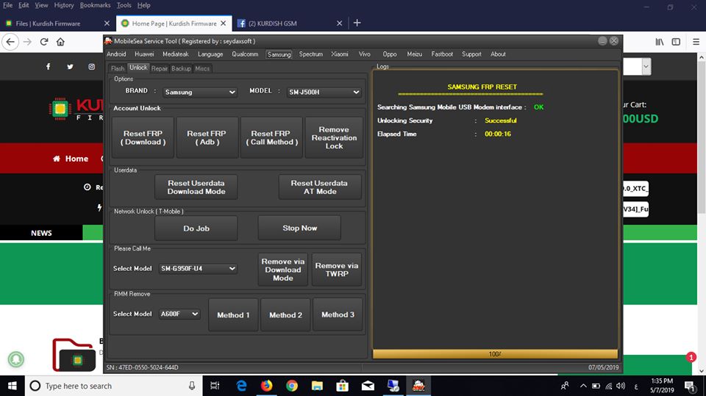Click Reset Userdata Download Mode button

pyautogui.click(x=196, y=187)
